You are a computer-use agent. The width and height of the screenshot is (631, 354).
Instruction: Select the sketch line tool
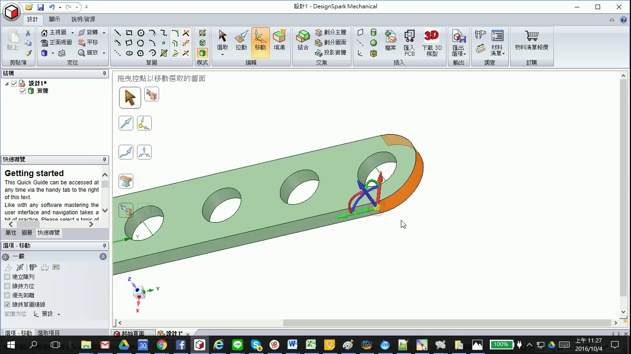118,33
